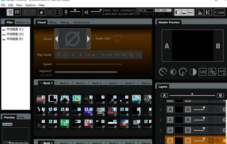Click the 1 Link button
The width and height of the screenshot is (227, 144).
219,12
